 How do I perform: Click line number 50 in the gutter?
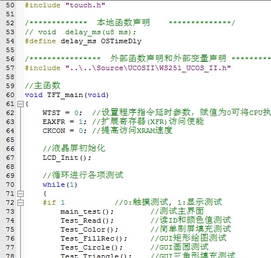(x=10, y=5)
